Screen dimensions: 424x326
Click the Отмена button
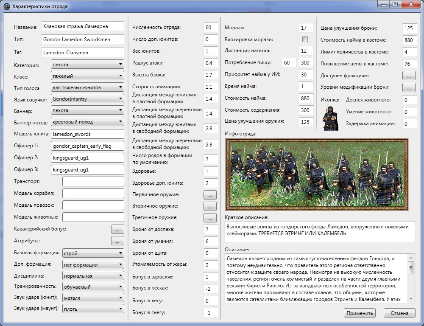pos(399,313)
